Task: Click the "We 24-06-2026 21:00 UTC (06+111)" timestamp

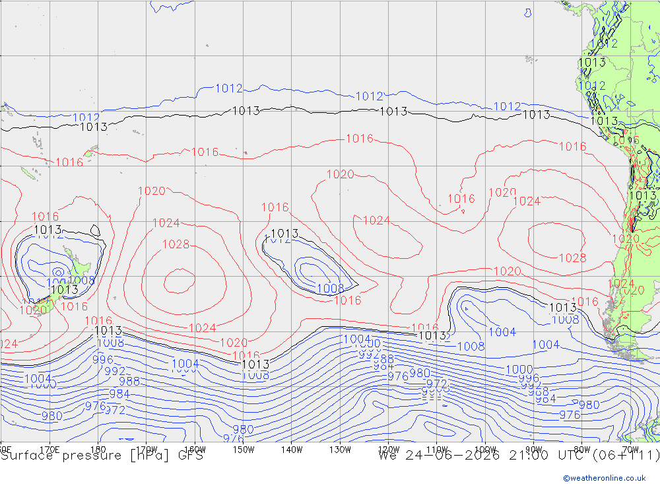Action: click(519, 456)
